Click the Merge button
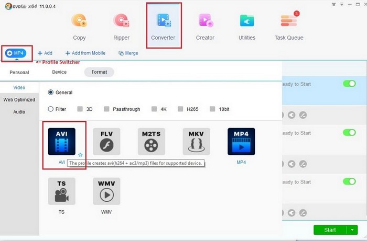Viewport: 367px width, 241px height. (x=128, y=53)
